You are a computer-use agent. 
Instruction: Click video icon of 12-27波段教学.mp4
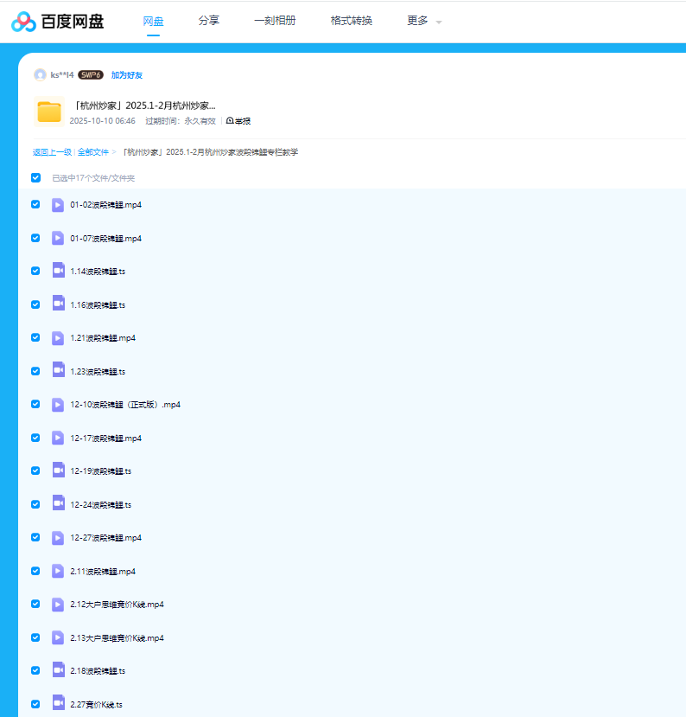click(x=58, y=538)
